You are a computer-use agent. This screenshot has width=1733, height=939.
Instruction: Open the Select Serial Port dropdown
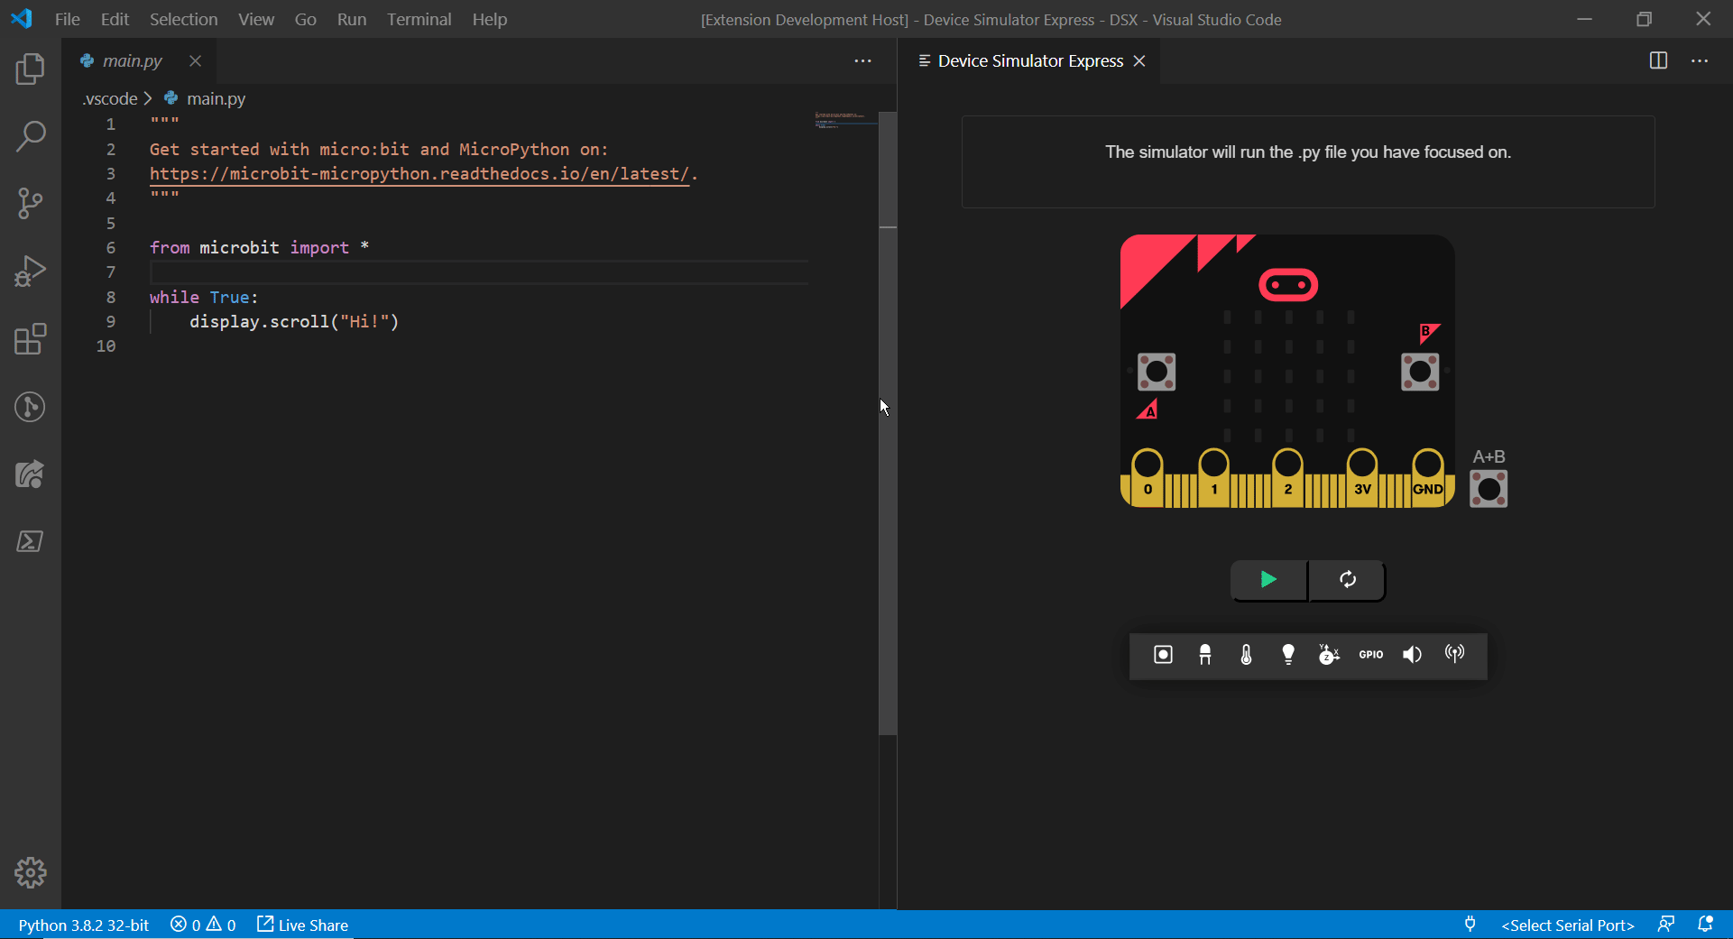(1567, 925)
